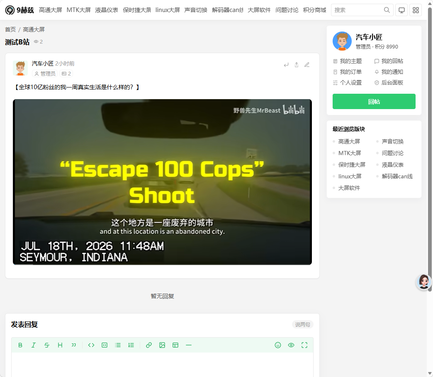The image size is (433, 377).
Task: Click the share icon on post
Action: pyautogui.click(x=297, y=65)
